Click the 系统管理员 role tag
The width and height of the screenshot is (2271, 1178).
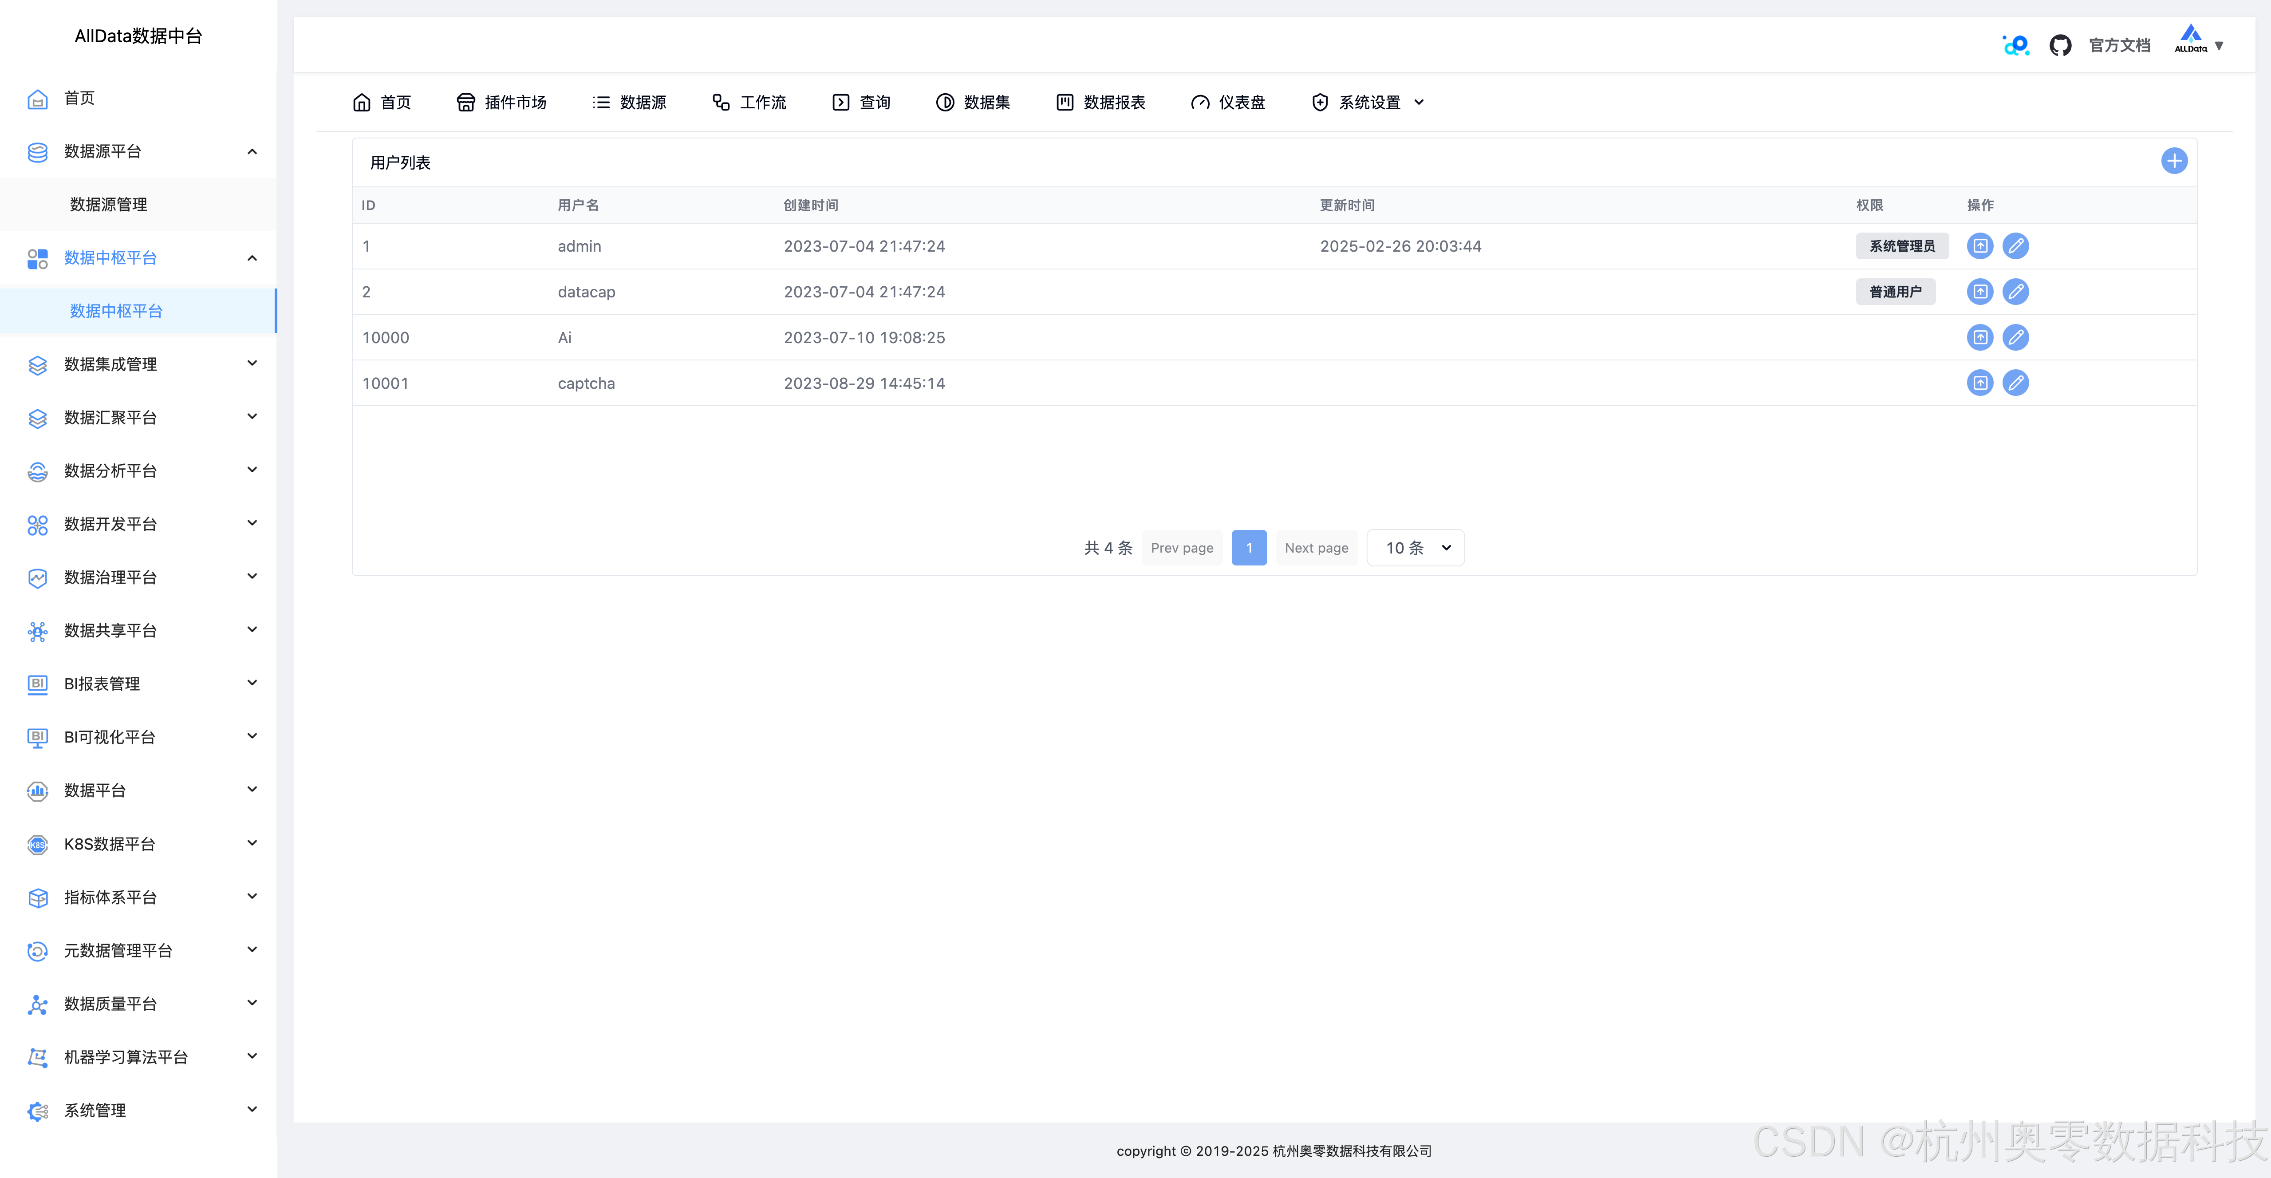coord(1902,246)
